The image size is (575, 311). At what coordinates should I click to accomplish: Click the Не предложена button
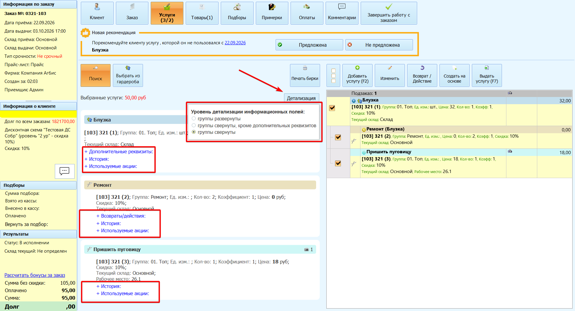click(x=379, y=45)
